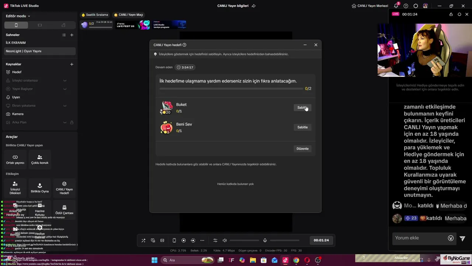Open notifications bell in title bar
The image size is (472, 266).
(x=396, y=6)
